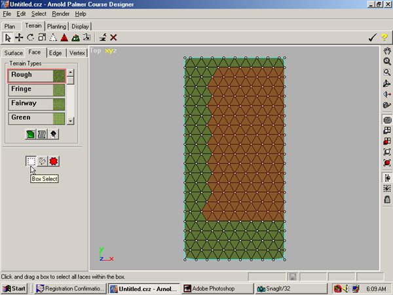Click the red octagon selection button

tap(54, 161)
